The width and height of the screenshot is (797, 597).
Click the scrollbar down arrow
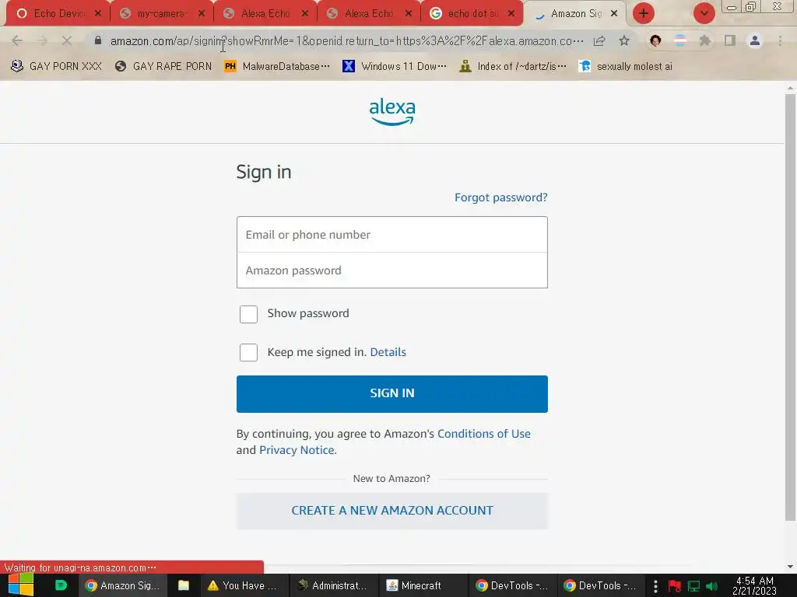(790, 567)
